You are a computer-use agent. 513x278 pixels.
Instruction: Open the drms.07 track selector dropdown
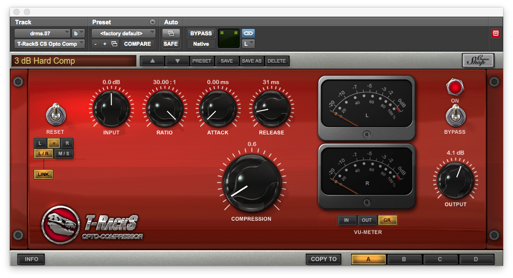point(42,34)
